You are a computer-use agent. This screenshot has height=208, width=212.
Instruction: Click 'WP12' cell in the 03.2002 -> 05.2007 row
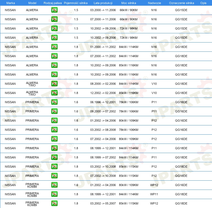(154, 203)
